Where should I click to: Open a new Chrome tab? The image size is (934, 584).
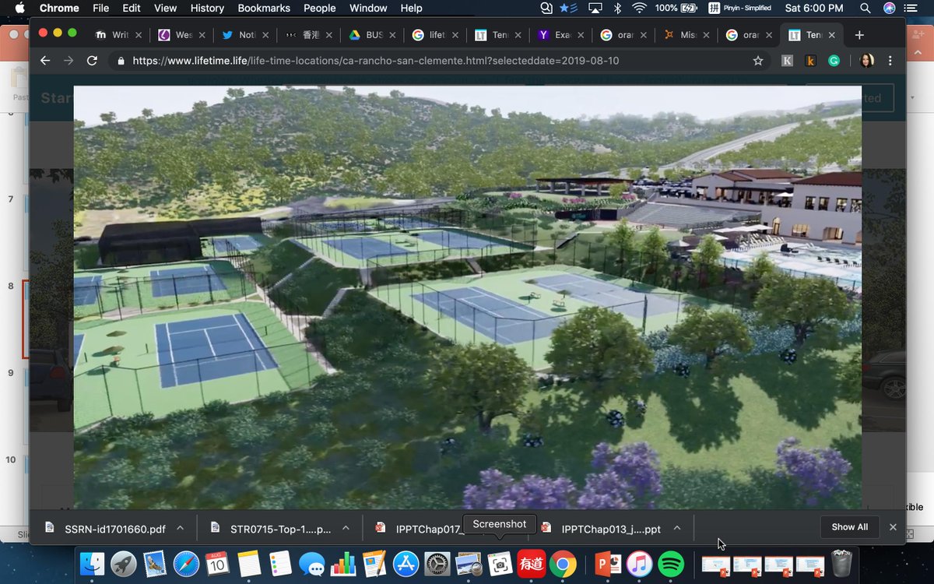click(x=859, y=35)
